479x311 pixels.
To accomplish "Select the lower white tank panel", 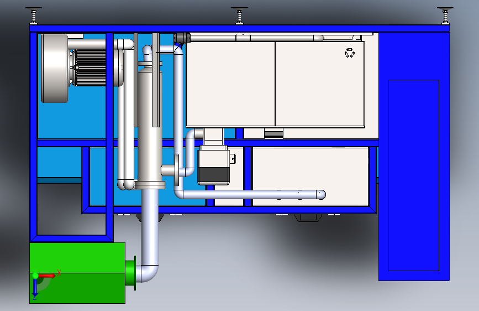I will (x=310, y=177).
